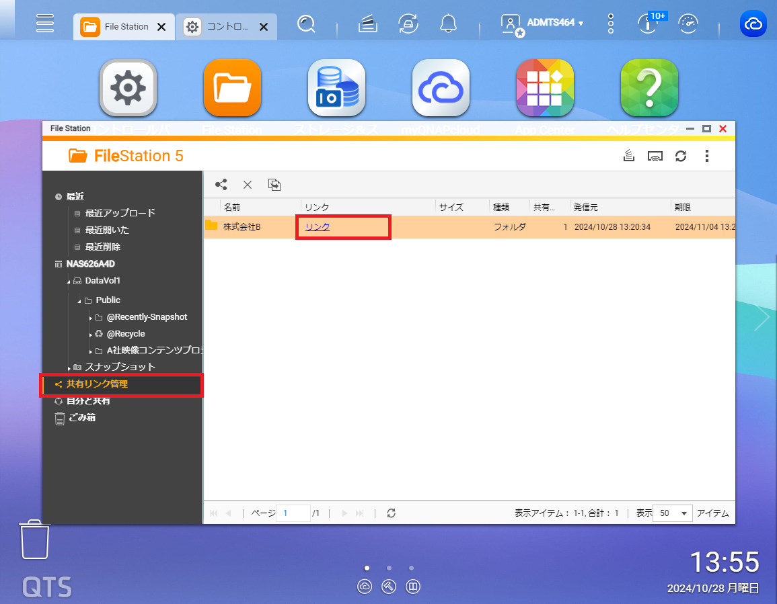Viewport: 777px width, 604px height.
Task: Select ごみ箱 in the sidebar
Action: point(82,418)
